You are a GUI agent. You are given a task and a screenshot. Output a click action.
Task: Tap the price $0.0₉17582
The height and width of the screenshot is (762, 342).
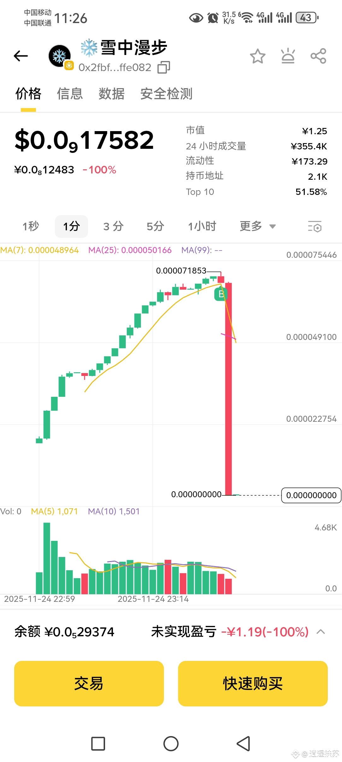84,140
